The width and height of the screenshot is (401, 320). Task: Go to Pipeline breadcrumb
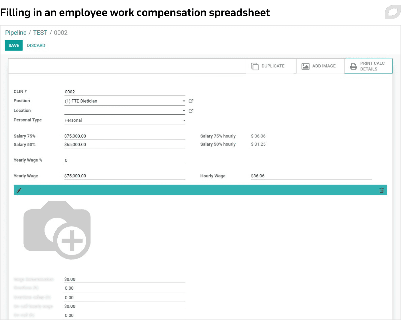click(16, 33)
